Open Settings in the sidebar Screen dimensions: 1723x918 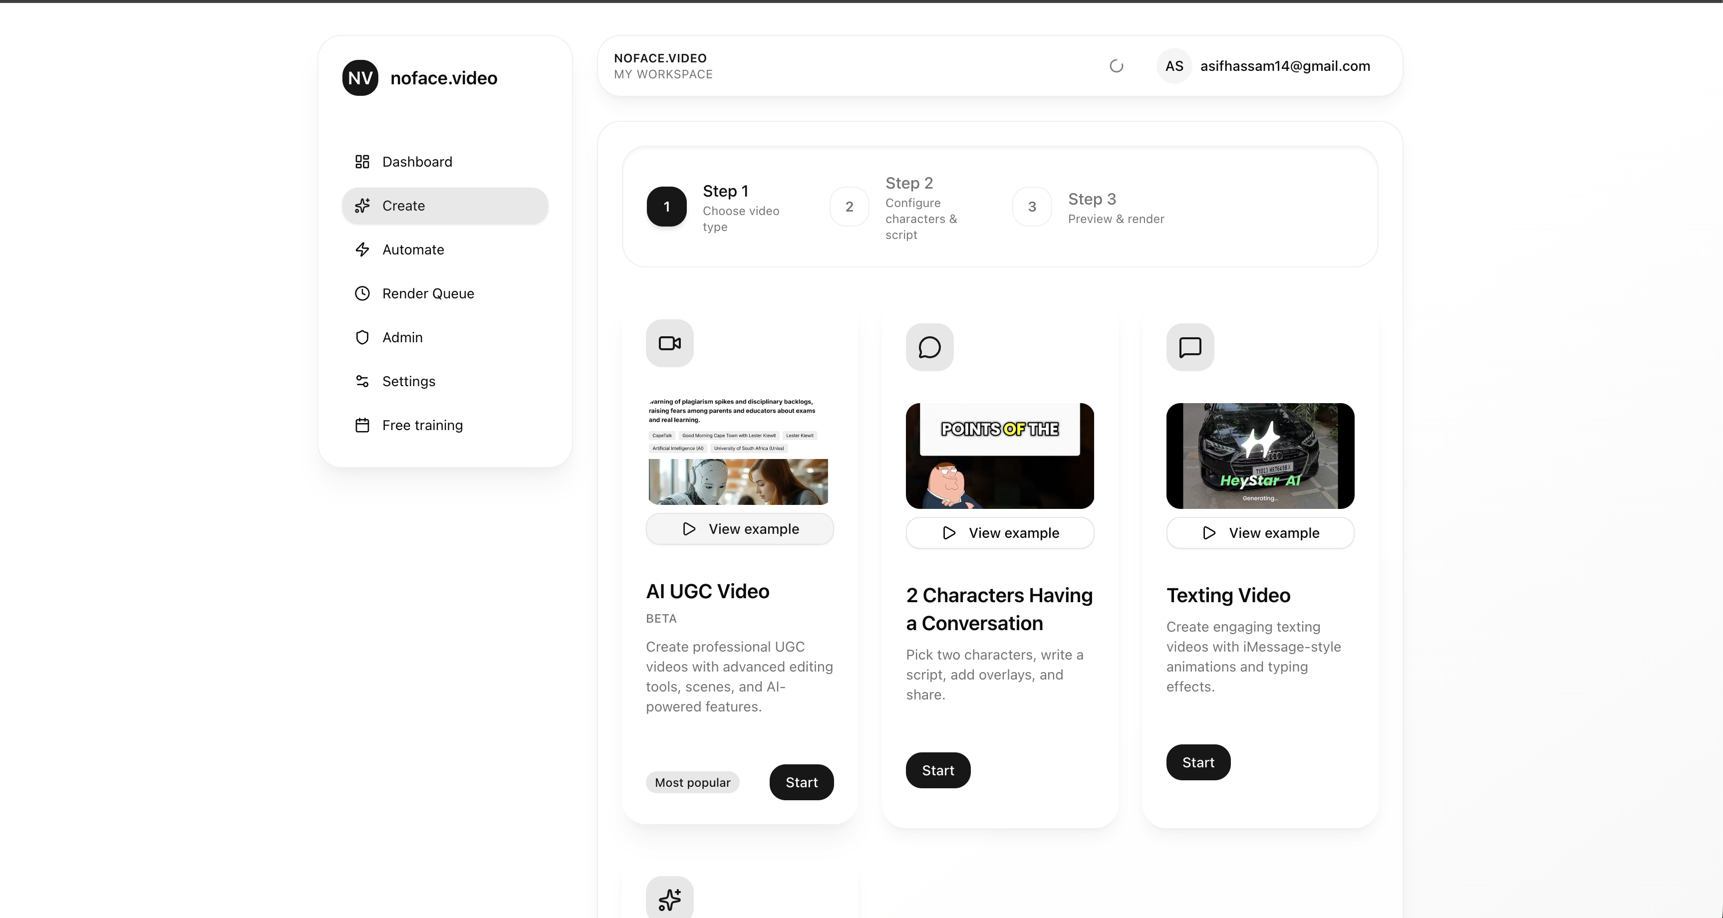point(408,381)
